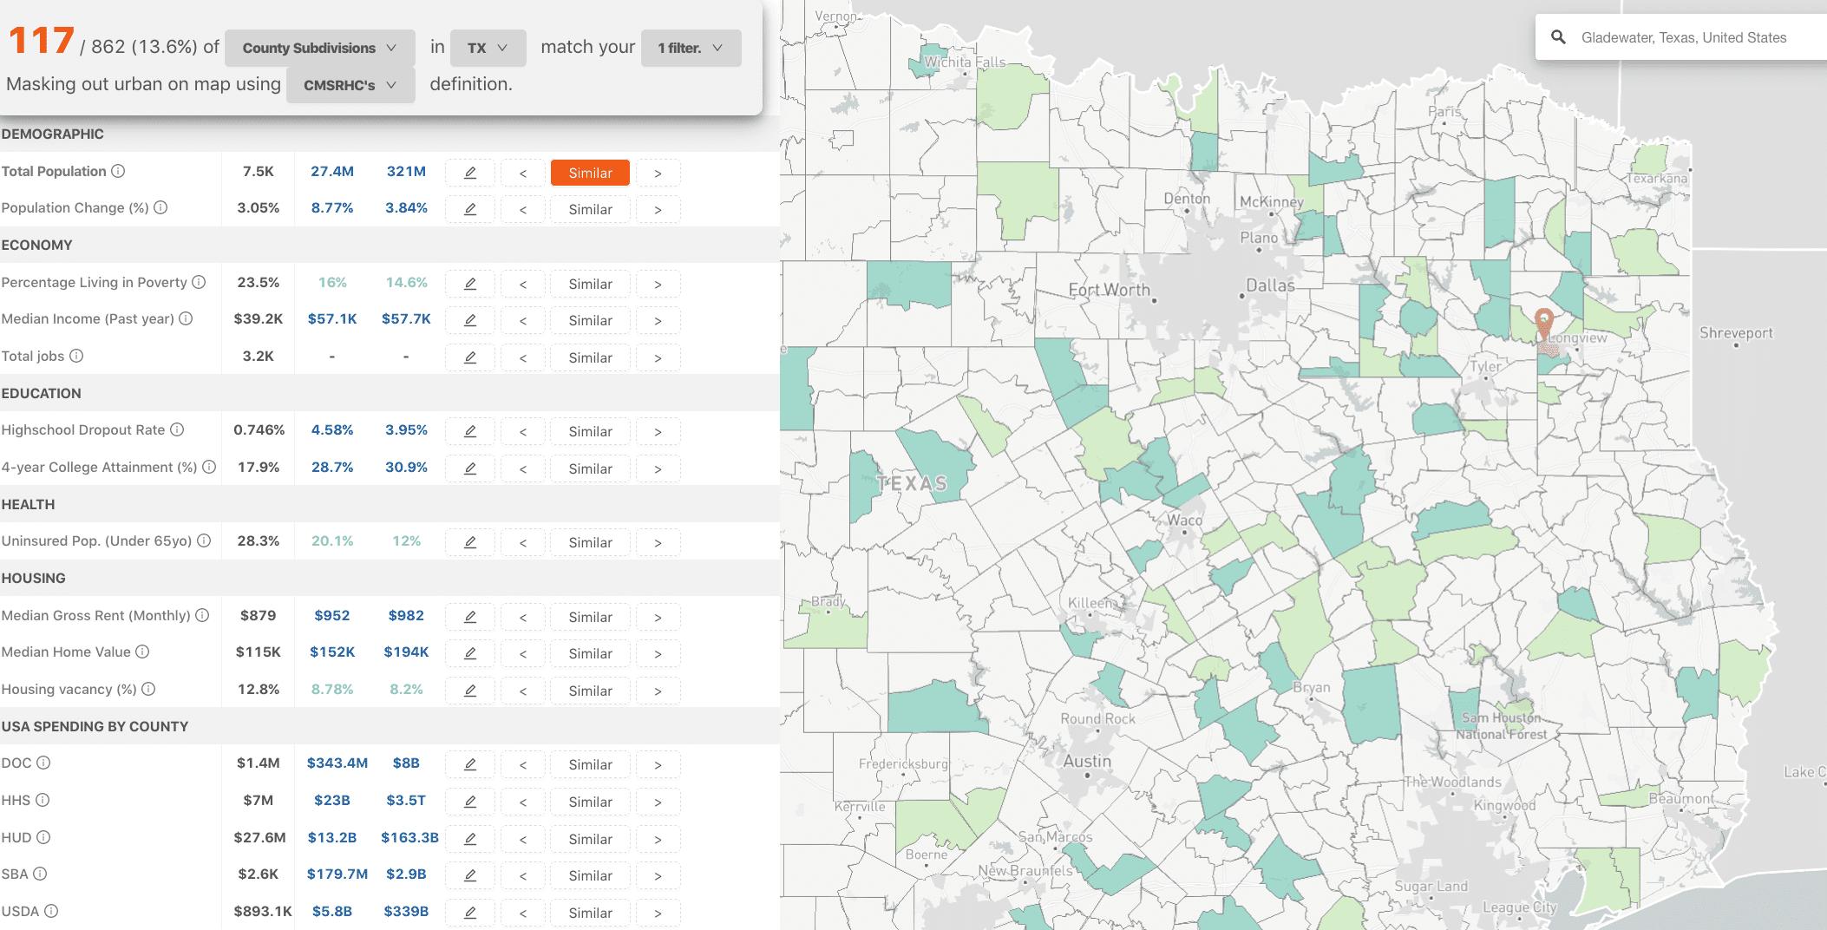Click the 27.4M Texas population value
The image size is (1827, 930).
(332, 171)
